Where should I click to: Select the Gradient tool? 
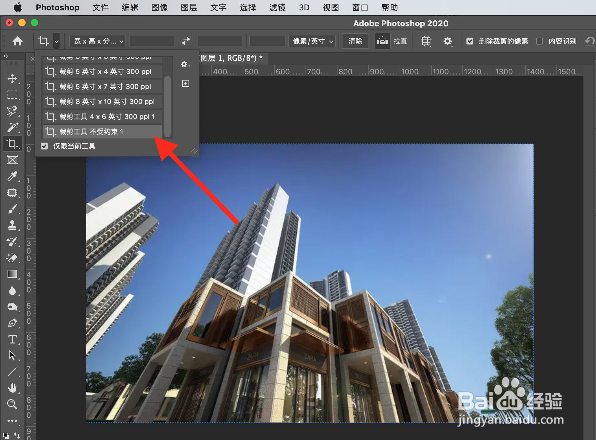pyautogui.click(x=12, y=274)
